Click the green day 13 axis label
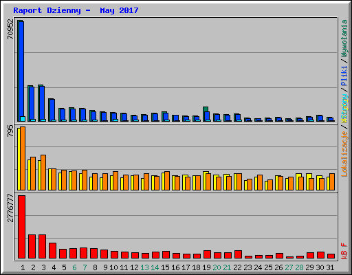Image resolution: width=352 pixels, height=275 pixels. (144, 267)
